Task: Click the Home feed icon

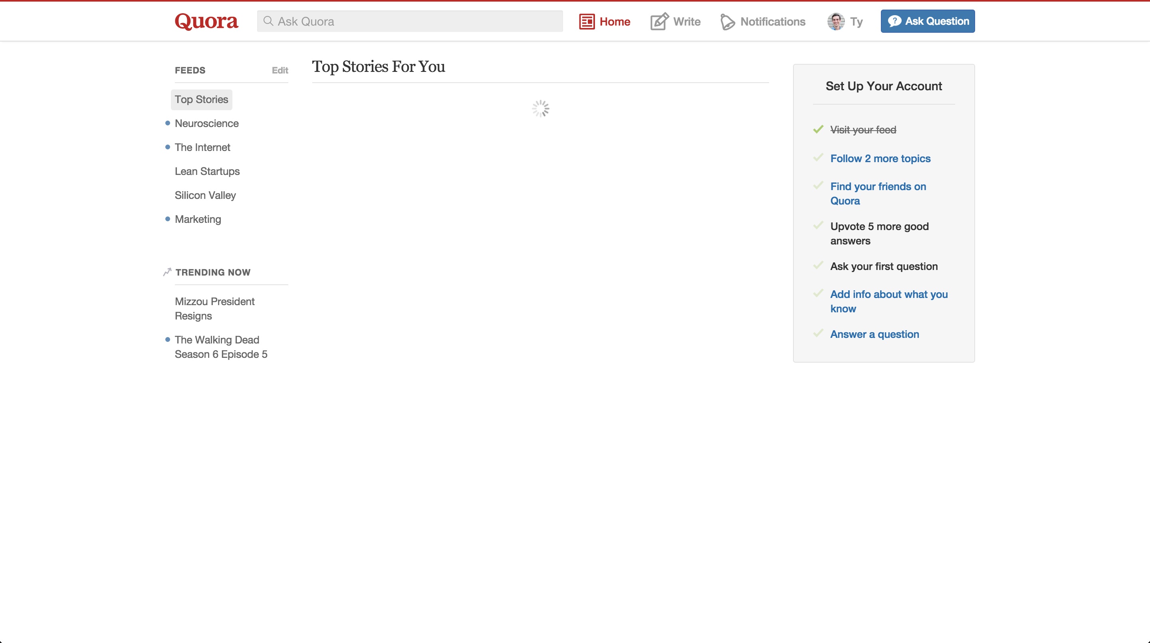Action: click(587, 22)
